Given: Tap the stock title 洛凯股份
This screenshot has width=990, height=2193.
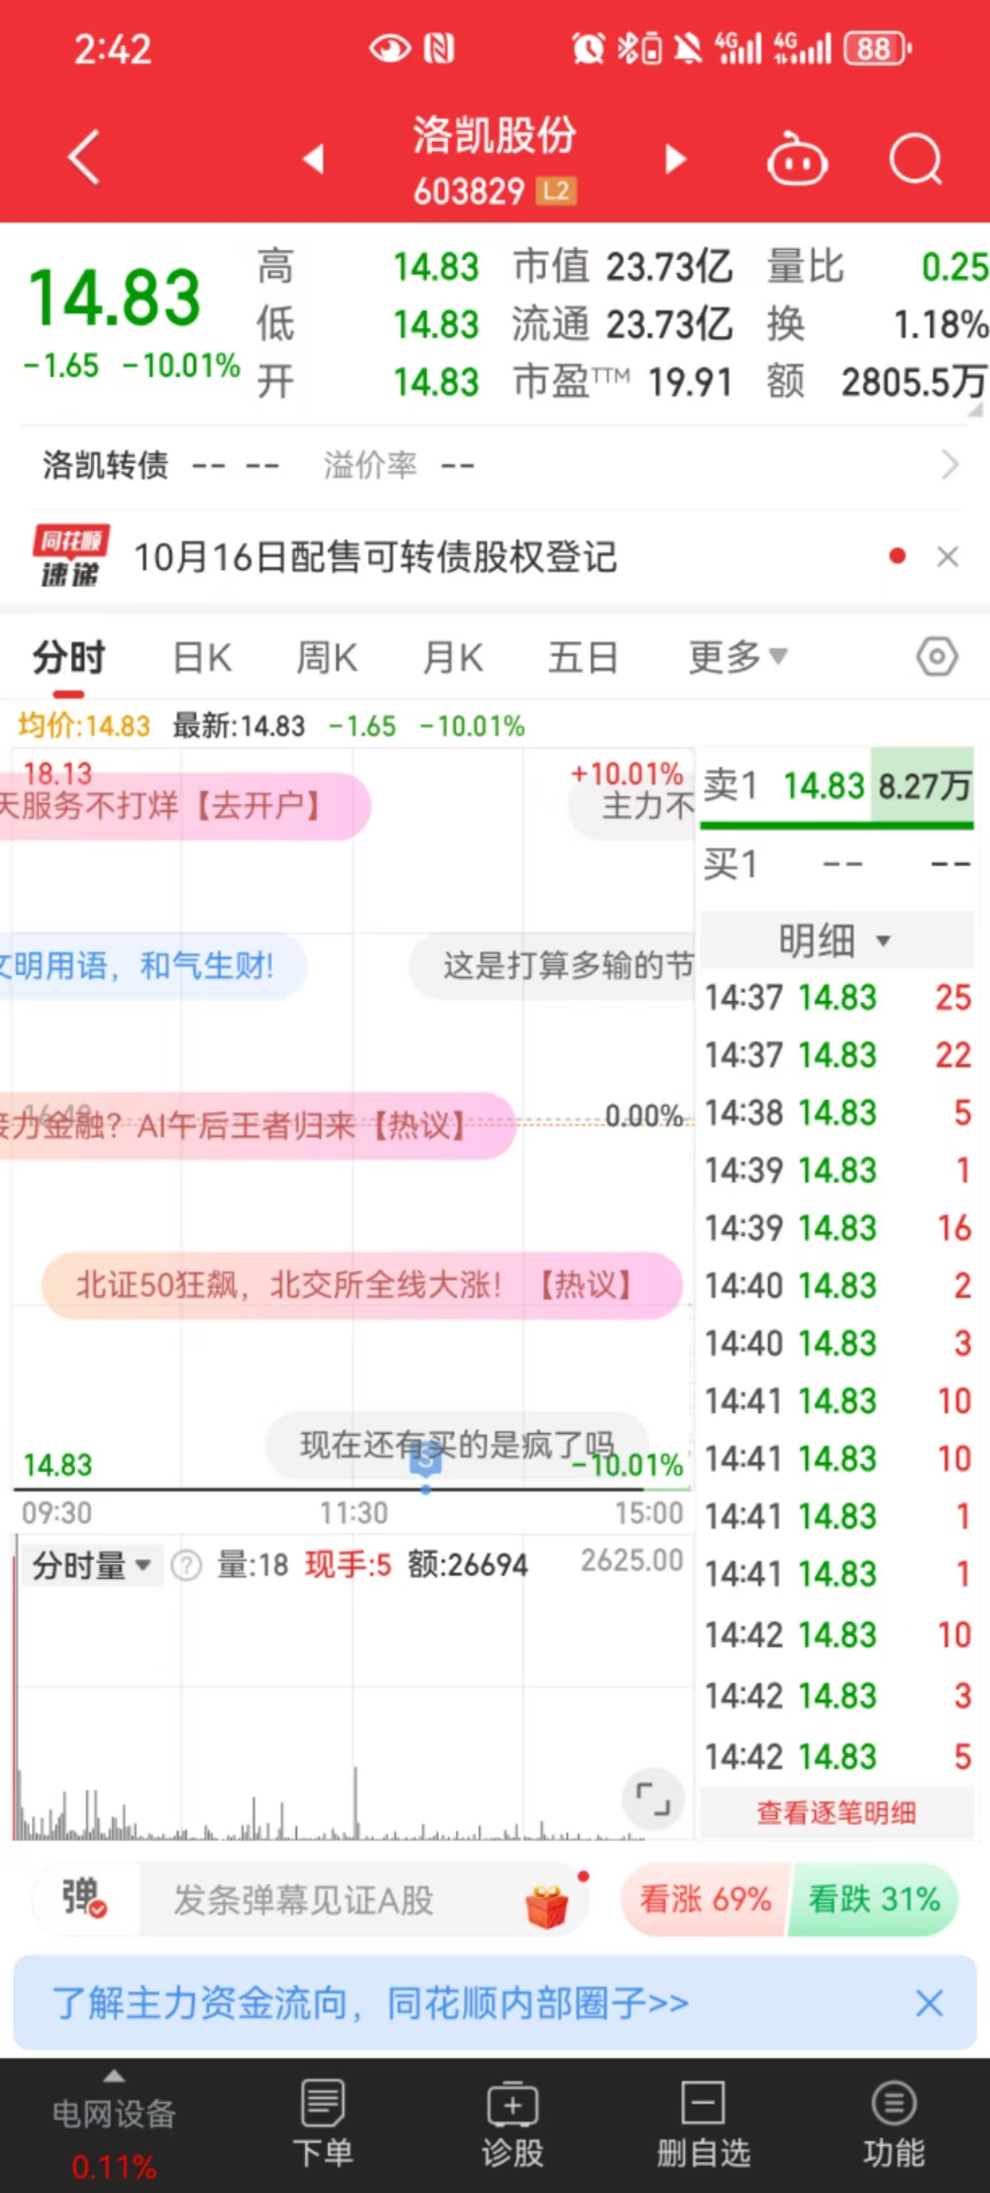Looking at the screenshot, I should [x=495, y=136].
